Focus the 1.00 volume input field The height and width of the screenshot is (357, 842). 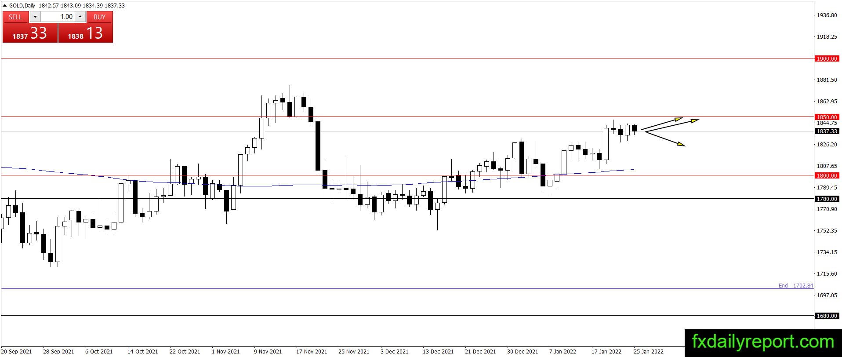click(58, 17)
